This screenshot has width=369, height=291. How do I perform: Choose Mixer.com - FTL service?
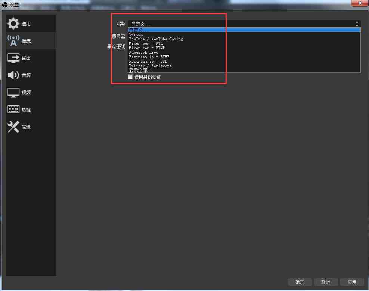pyautogui.click(x=244, y=43)
